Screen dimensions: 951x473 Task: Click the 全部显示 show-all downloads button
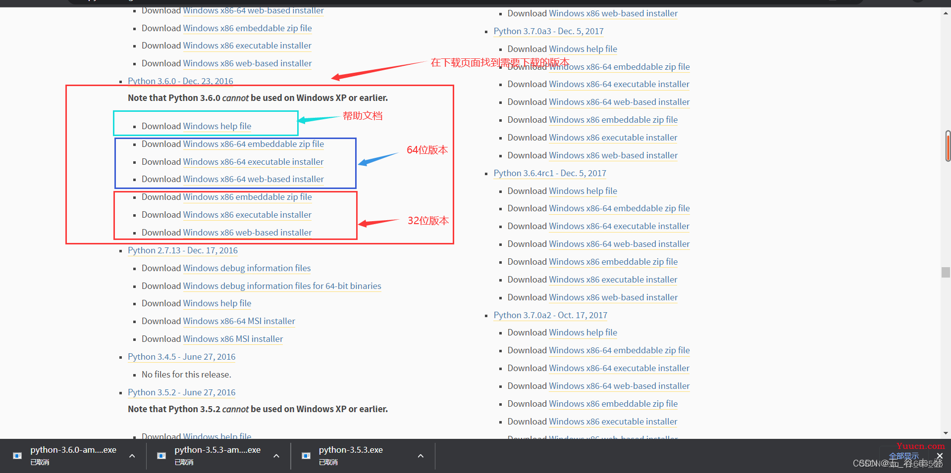903,456
